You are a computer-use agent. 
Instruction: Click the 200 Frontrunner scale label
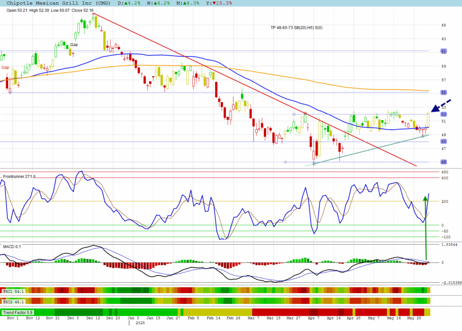tap(445, 202)
